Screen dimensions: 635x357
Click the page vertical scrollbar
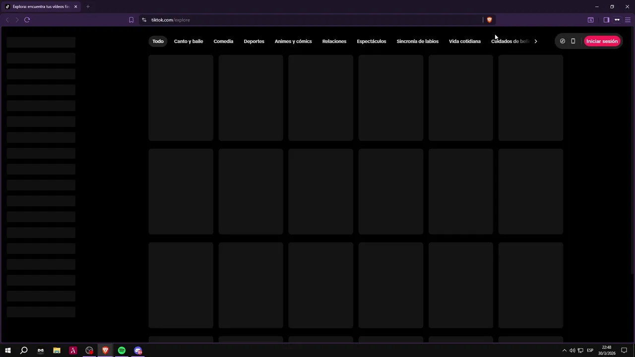(x=633, y=152)
